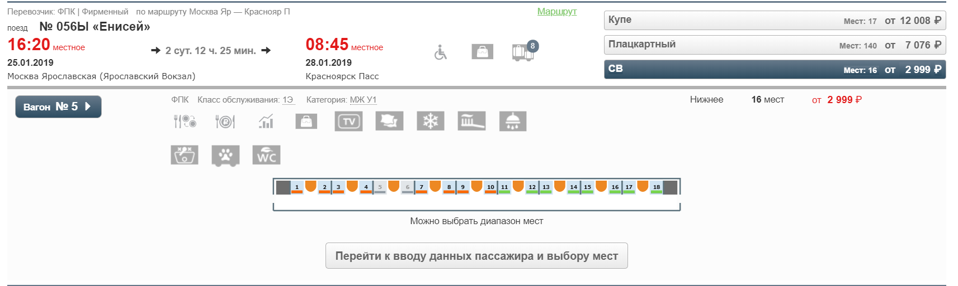Image resolution: width=958 pixels, height=286 pixels.
Task: Select seat 11 in the car map
Action: tap(504, 187)
